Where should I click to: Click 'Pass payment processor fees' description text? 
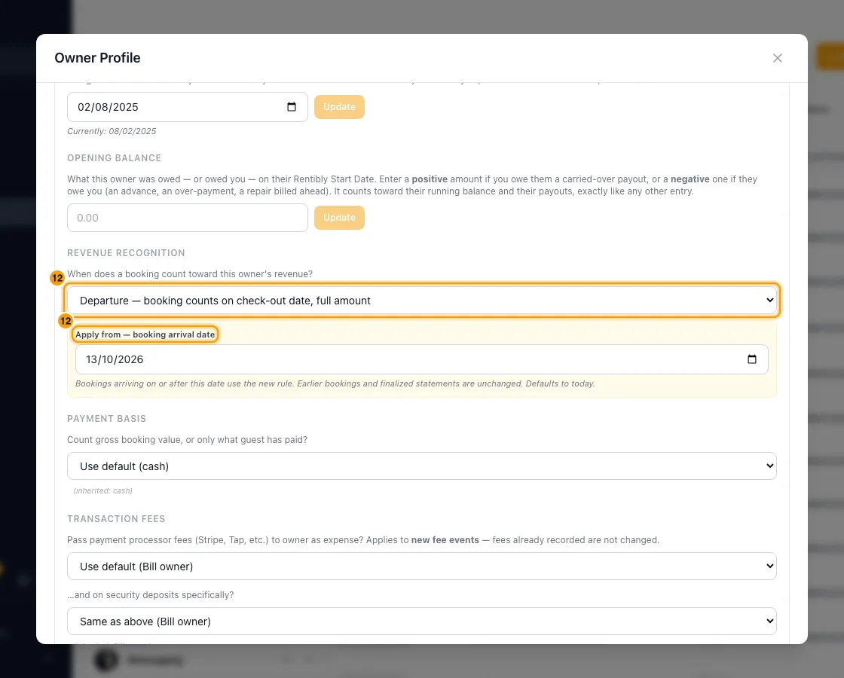363,539
